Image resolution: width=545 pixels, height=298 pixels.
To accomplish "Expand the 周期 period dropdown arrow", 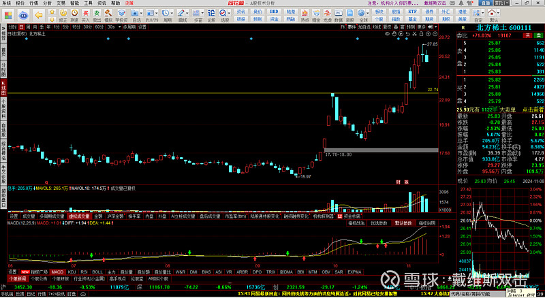I will (x=172, y=13).
